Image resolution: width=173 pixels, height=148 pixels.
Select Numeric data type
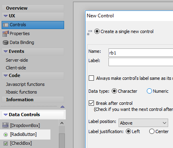pyautogui.click(x=149, y=91)
